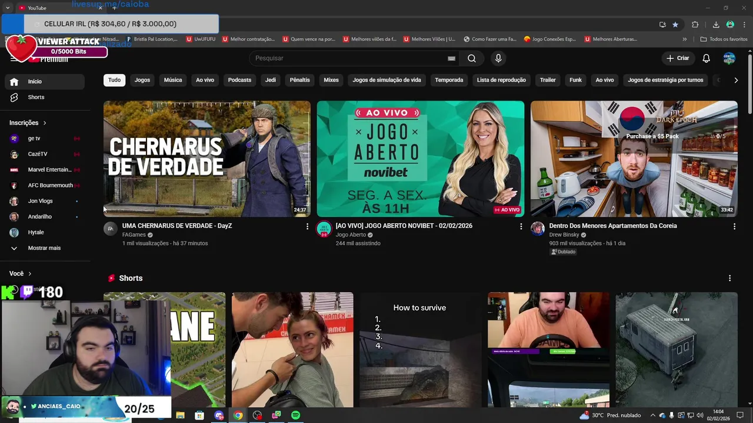Open the Hytale subscription

pyautogui.click(x=45, y=232)
